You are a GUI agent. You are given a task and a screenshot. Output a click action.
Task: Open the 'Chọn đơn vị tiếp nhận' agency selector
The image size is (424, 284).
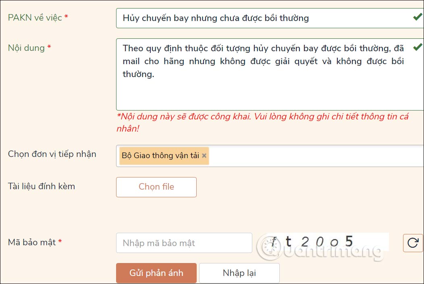click(302, 155)
